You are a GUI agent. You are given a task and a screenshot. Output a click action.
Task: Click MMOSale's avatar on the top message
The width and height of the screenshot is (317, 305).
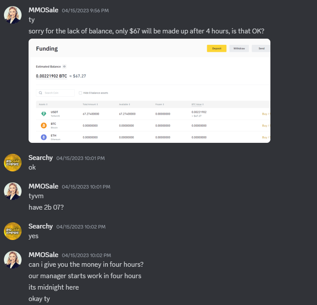[x=13, y=15]
